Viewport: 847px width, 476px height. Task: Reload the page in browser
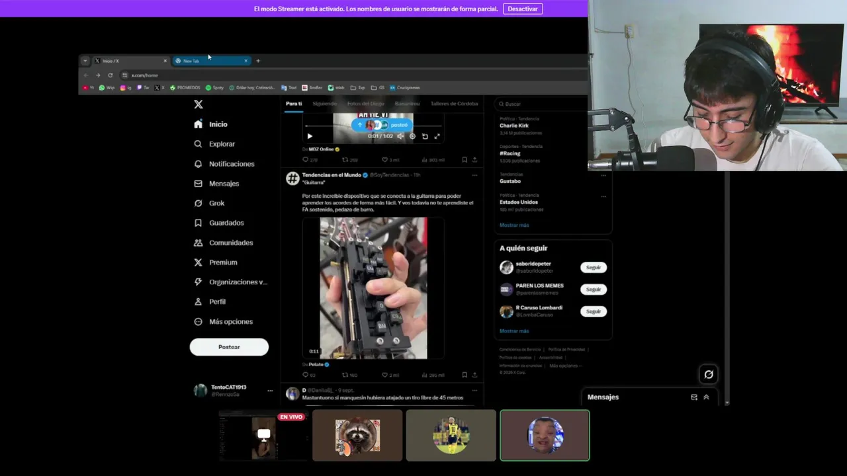click(110, 75)
